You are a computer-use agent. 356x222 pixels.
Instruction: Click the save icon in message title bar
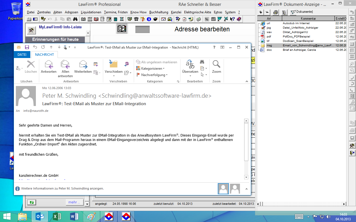[x=27, y=47]
